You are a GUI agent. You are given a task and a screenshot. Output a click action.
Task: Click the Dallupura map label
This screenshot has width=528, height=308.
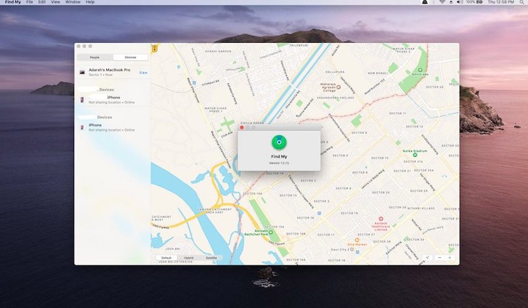click(x=335, y=72)
